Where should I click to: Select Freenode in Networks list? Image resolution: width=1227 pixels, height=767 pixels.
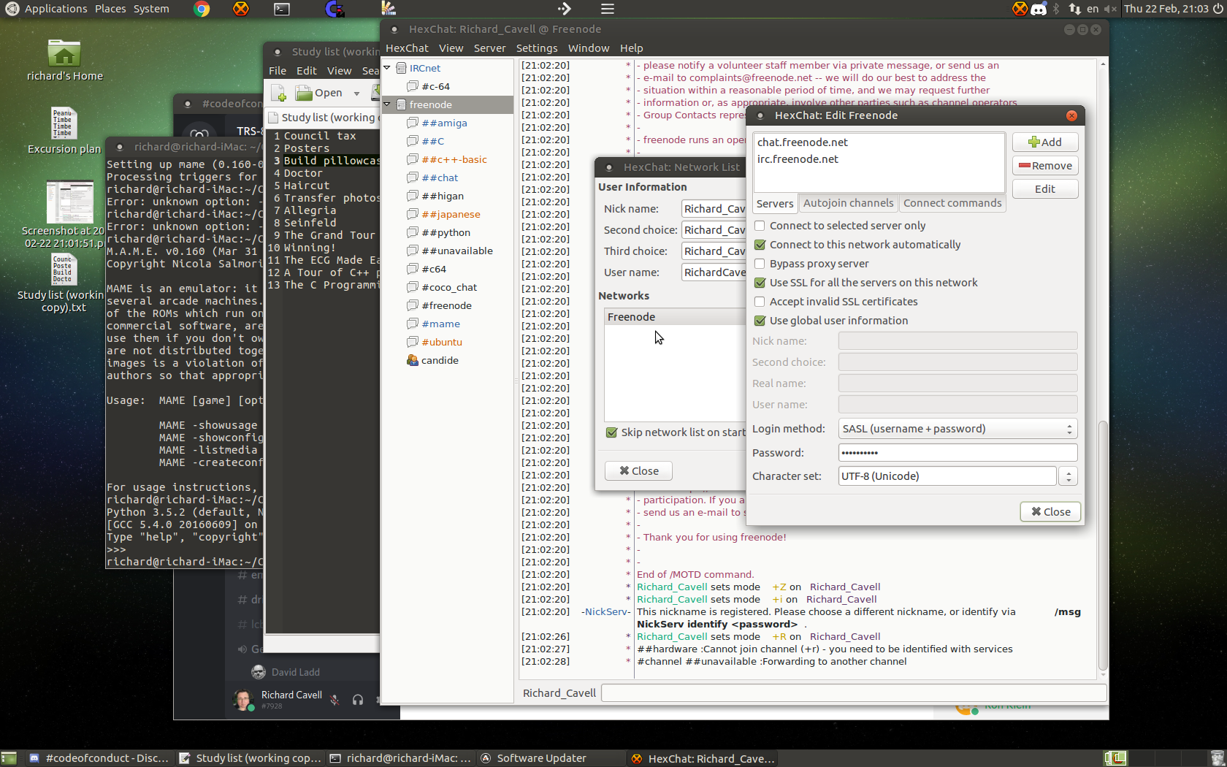[x=675, y=317]
